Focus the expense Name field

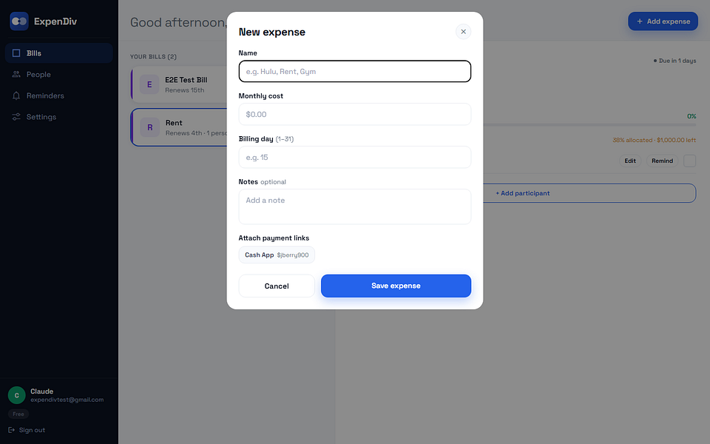(354, 71)
